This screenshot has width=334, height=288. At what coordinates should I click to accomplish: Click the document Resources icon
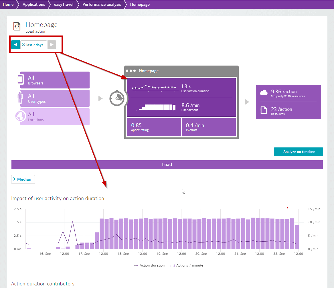pos(264,110)
